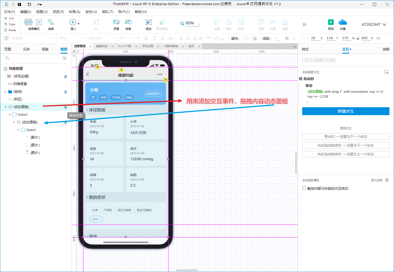Click the height H input field
This screenshot has width=394, height=272.
click(366, 38)
